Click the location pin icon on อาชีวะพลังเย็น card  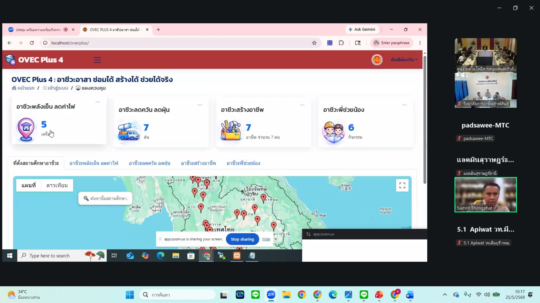click(x=26, y=129)
